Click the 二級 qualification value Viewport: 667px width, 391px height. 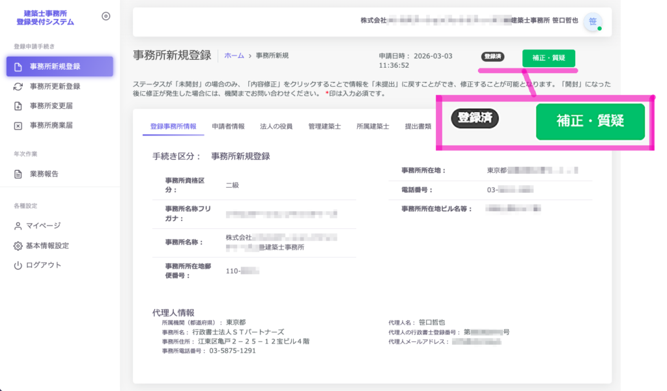233,185
